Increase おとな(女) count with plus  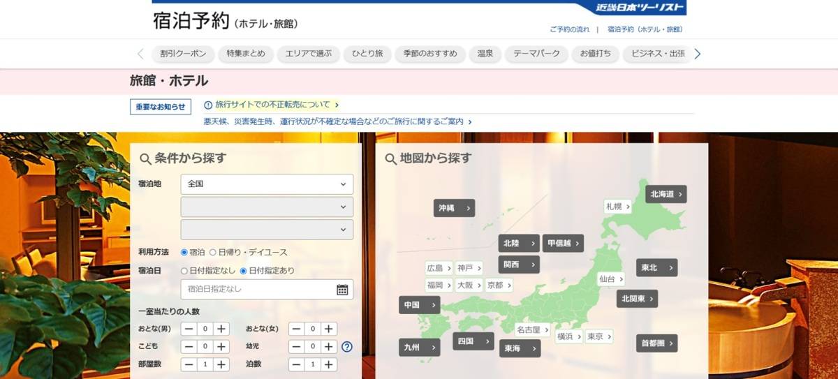click(329, 329)
